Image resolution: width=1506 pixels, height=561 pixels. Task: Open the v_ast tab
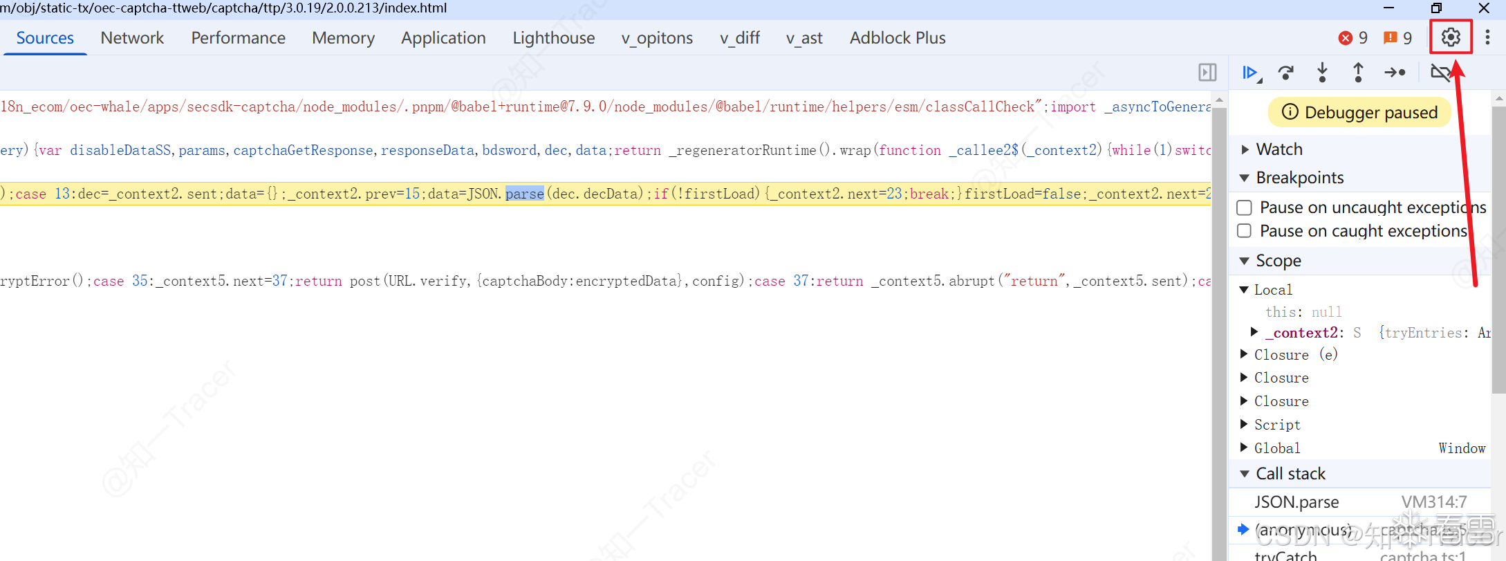pyautogui.click(x=804, y=38)
